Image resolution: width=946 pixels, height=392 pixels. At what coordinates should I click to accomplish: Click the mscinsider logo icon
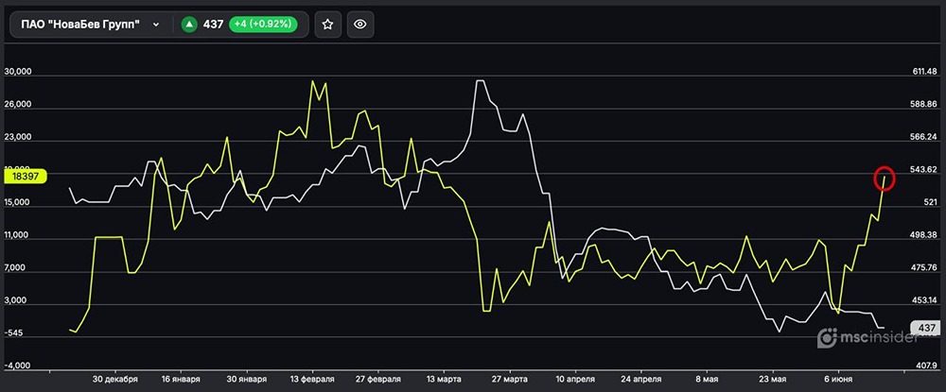827,337
